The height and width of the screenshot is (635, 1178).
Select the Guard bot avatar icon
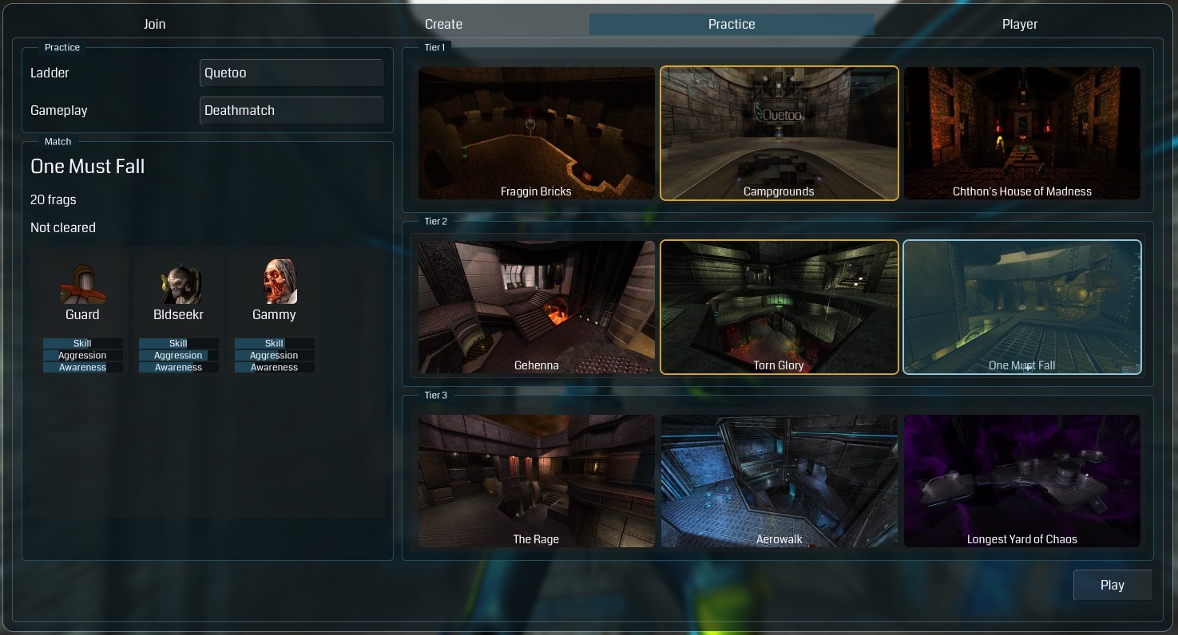pos(82,282)
